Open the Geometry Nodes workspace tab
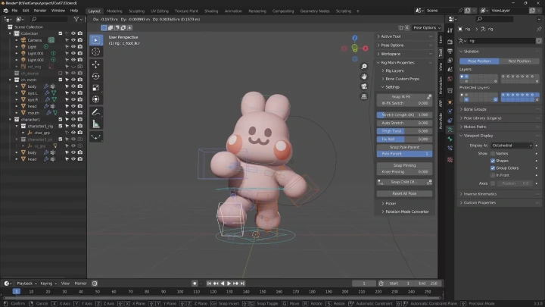Viewport: 545px width, 307px height. pyautogui.click(x=315, y=11)
